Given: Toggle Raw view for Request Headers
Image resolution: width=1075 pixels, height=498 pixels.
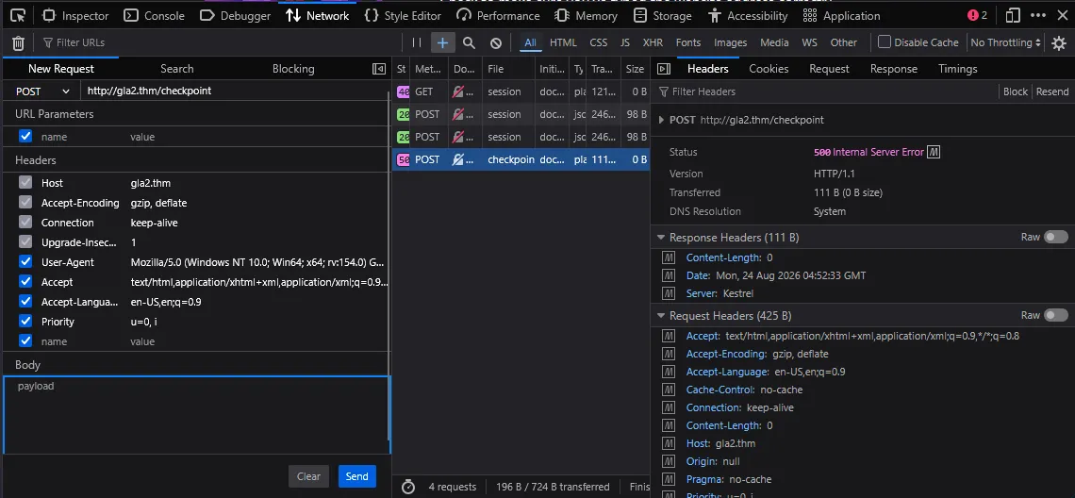Looking at the screenshot, I should (x=1056, y=316).
